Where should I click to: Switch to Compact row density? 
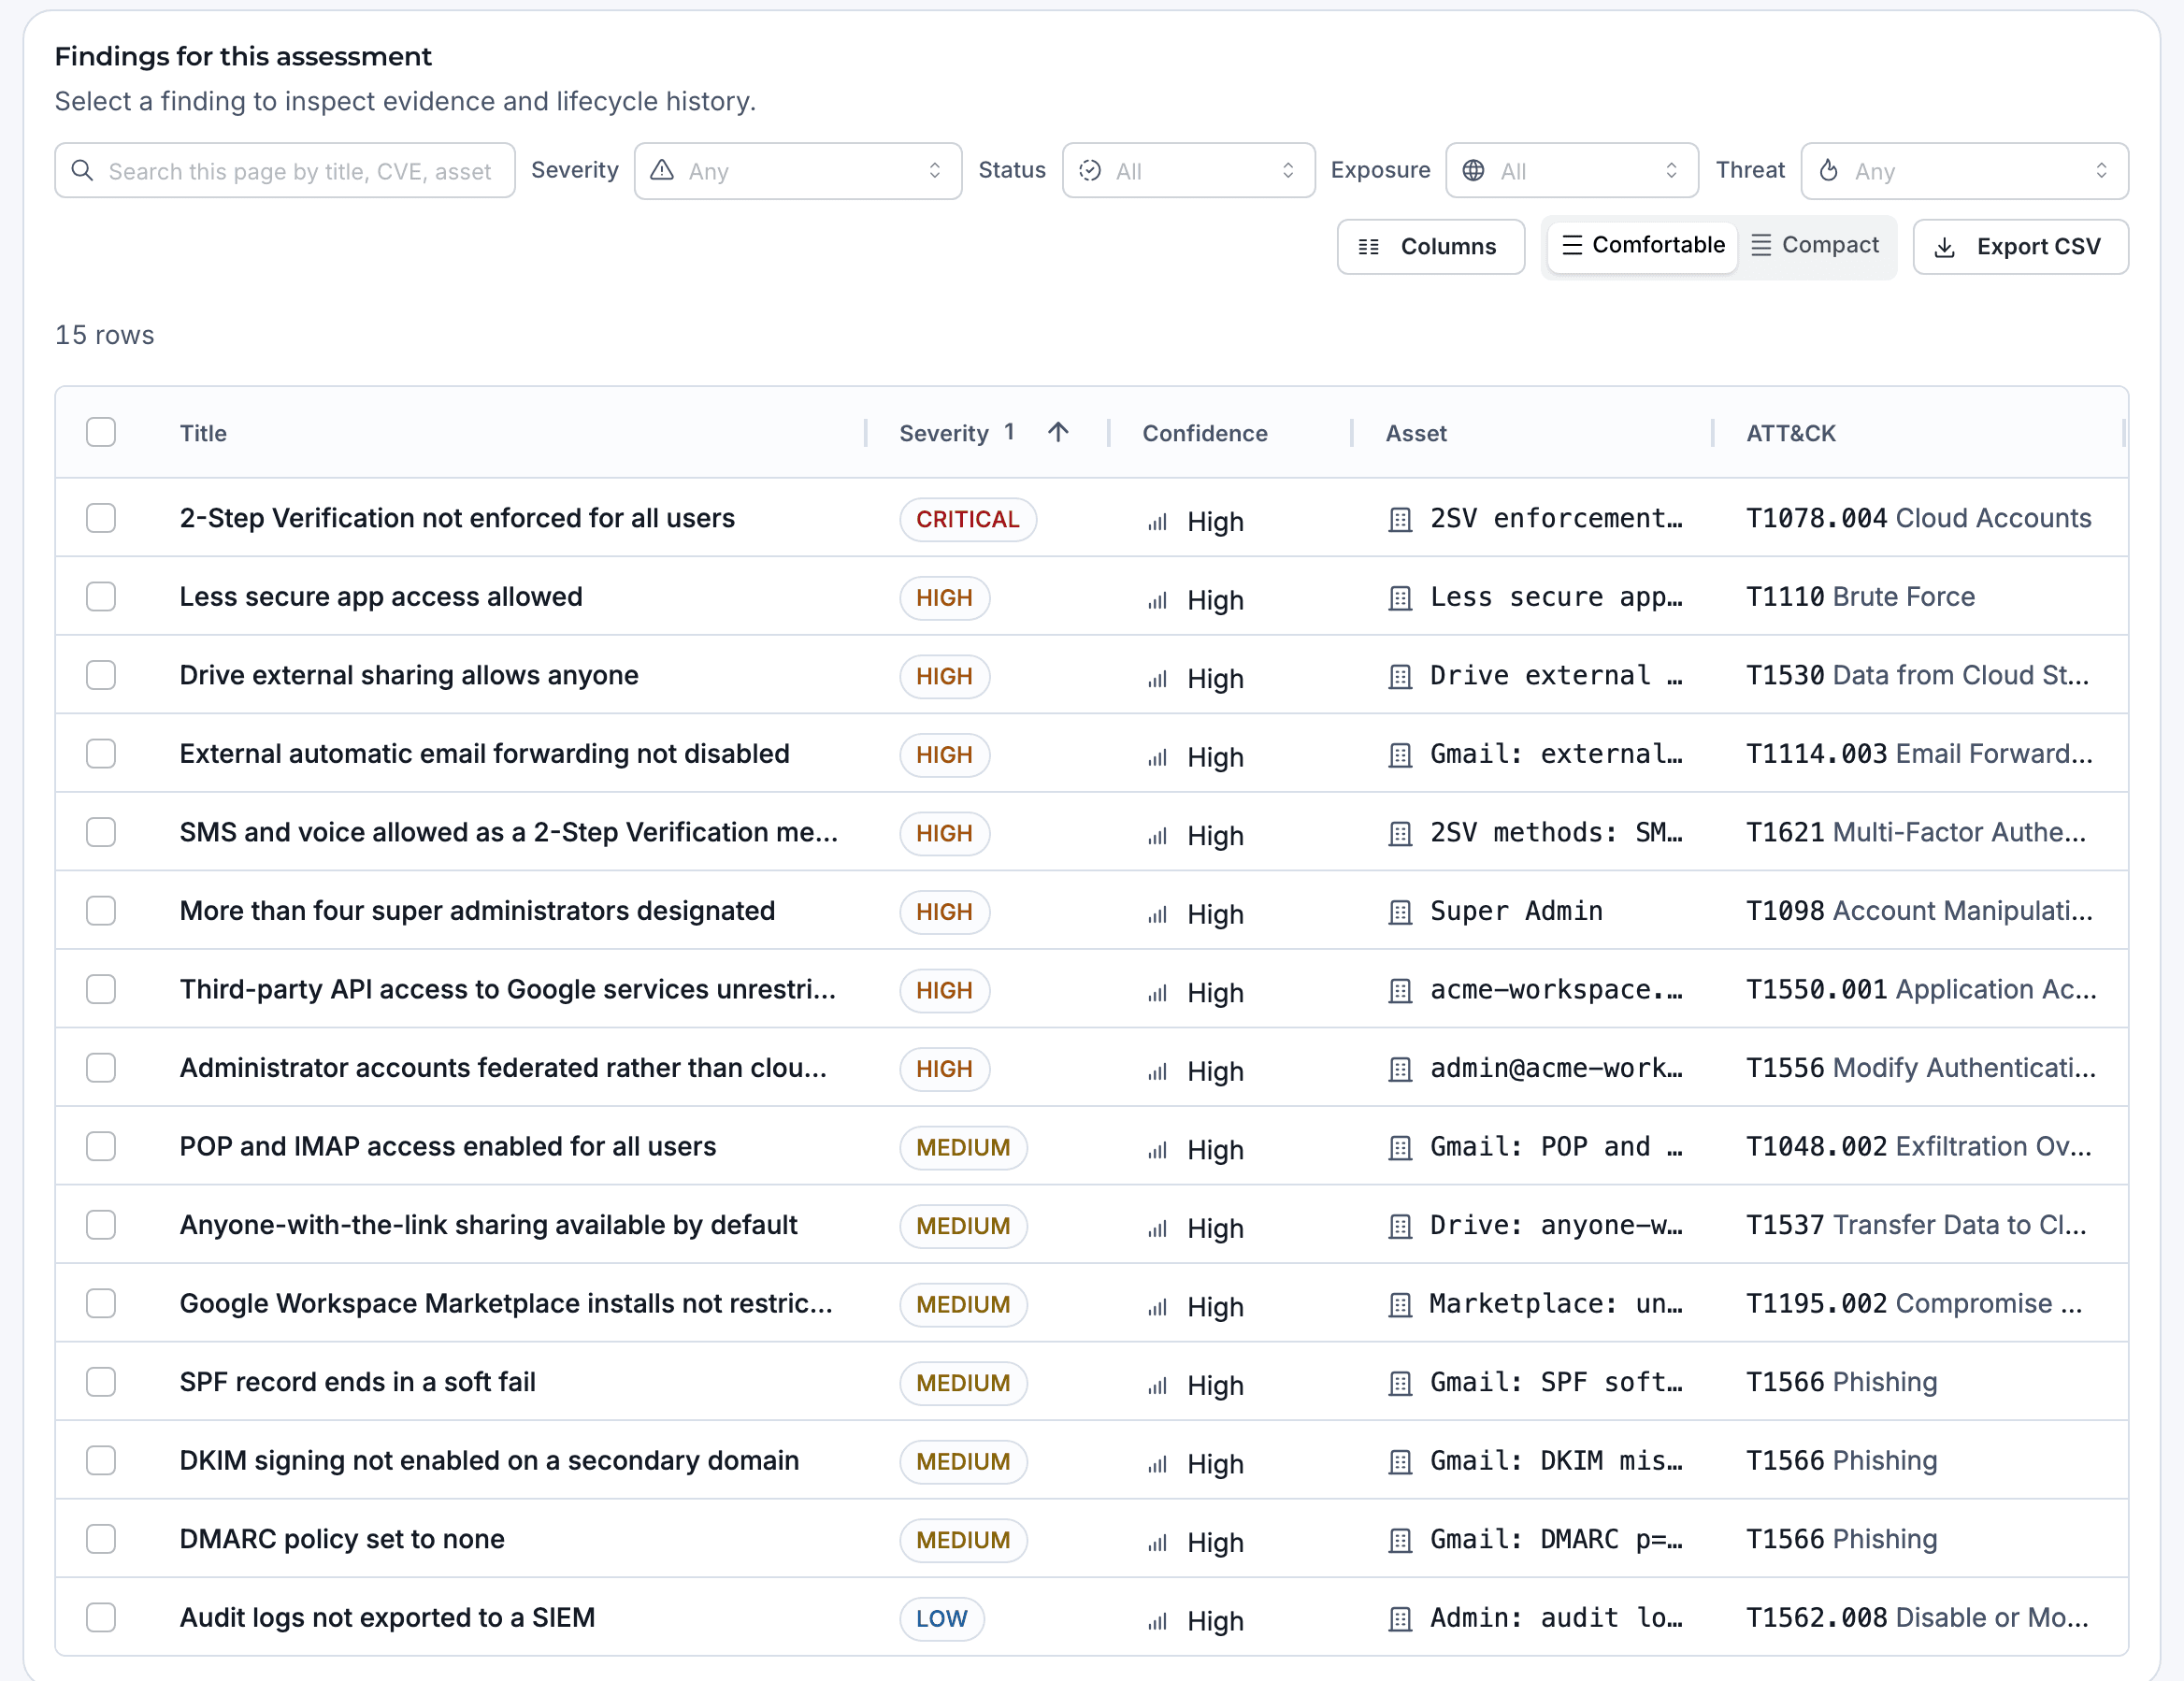[1816, 245]
